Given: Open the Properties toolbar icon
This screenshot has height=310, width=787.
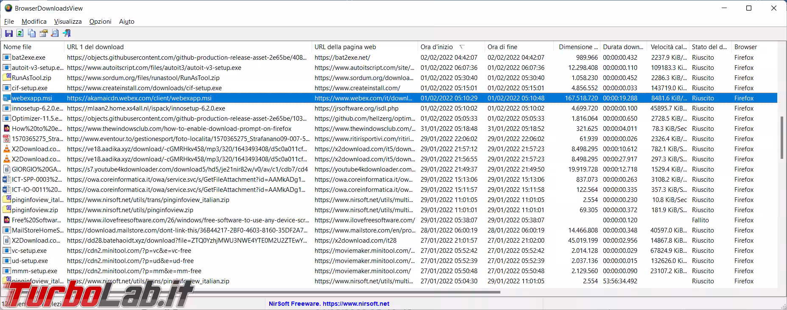Looking at the screenshot, I should [x=43, y=33].
